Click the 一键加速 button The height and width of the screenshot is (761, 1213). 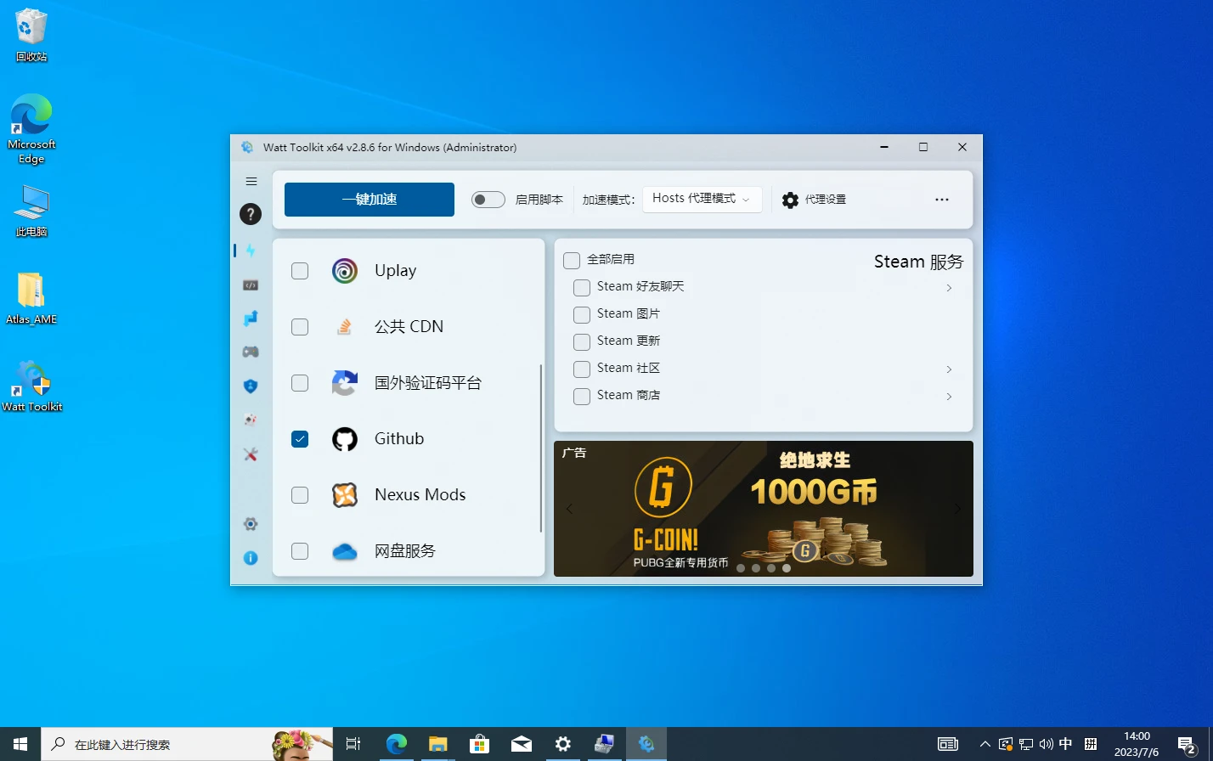(370, 200)
